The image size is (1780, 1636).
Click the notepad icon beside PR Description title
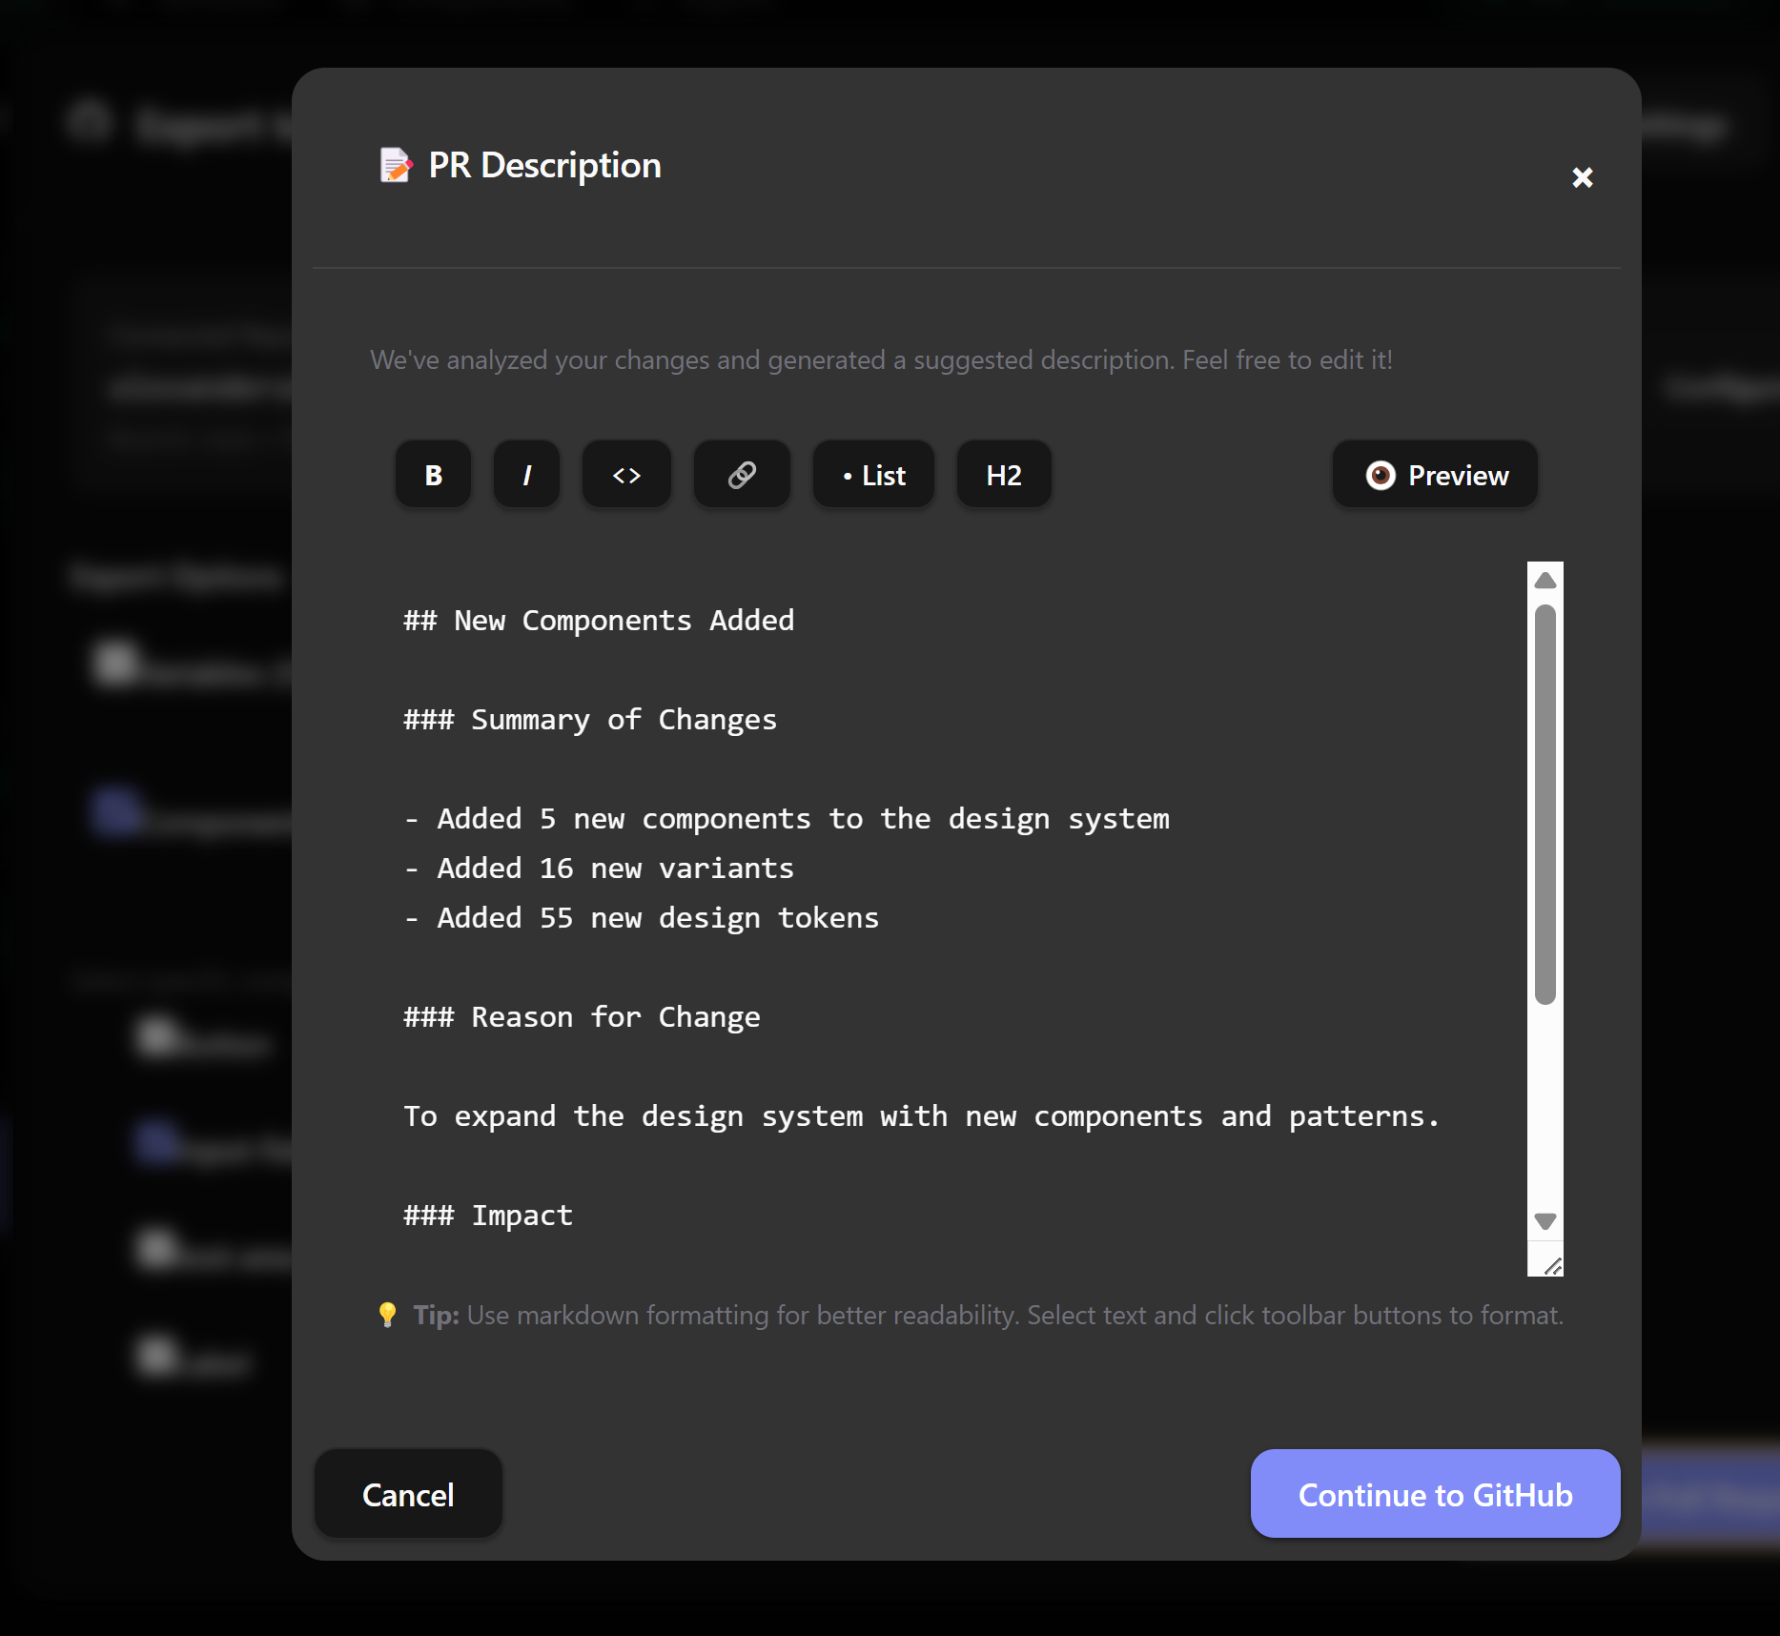396,165
